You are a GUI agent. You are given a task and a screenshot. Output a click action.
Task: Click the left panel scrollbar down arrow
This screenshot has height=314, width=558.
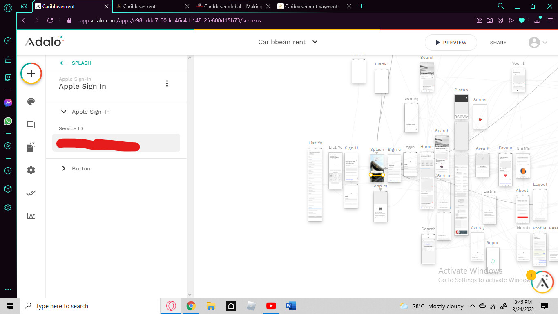[x=190, y=294]
